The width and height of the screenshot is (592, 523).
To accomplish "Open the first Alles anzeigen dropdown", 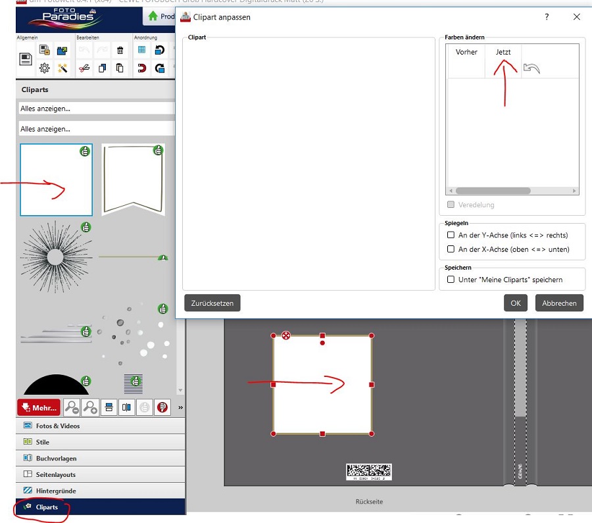I will pyautogui.click(x=96, y=109).
